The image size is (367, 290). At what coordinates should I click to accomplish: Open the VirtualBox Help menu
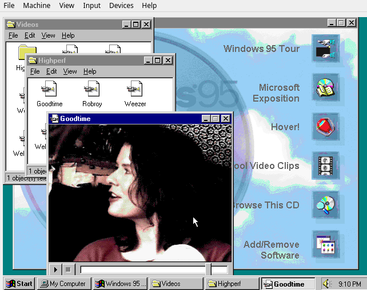coord(149,5)
